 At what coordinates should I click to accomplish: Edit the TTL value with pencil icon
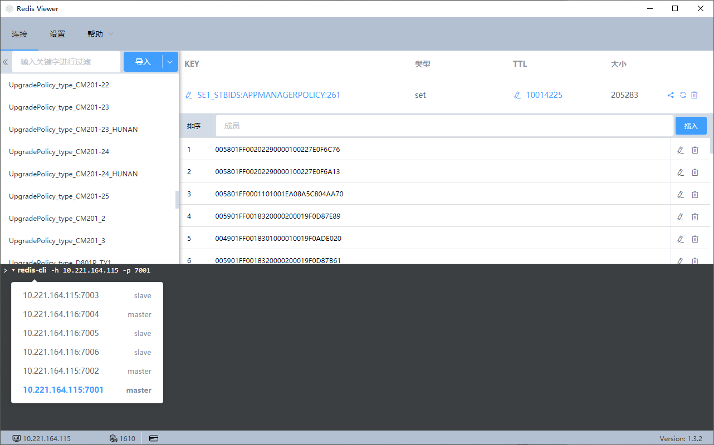517,95
